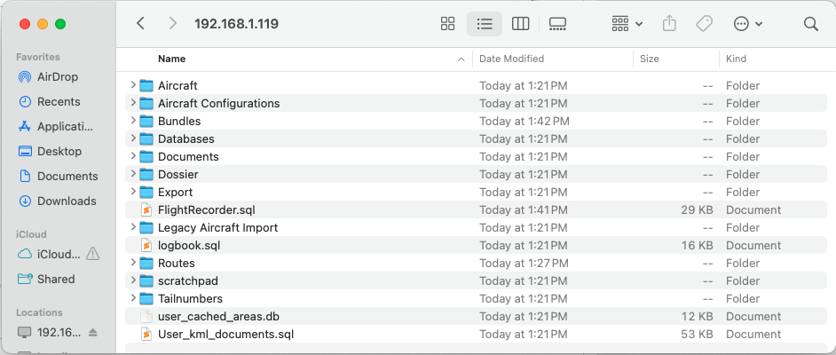Click the green zoom window button
This screenshot has height=355, width=836.
[x=60, y=24]
